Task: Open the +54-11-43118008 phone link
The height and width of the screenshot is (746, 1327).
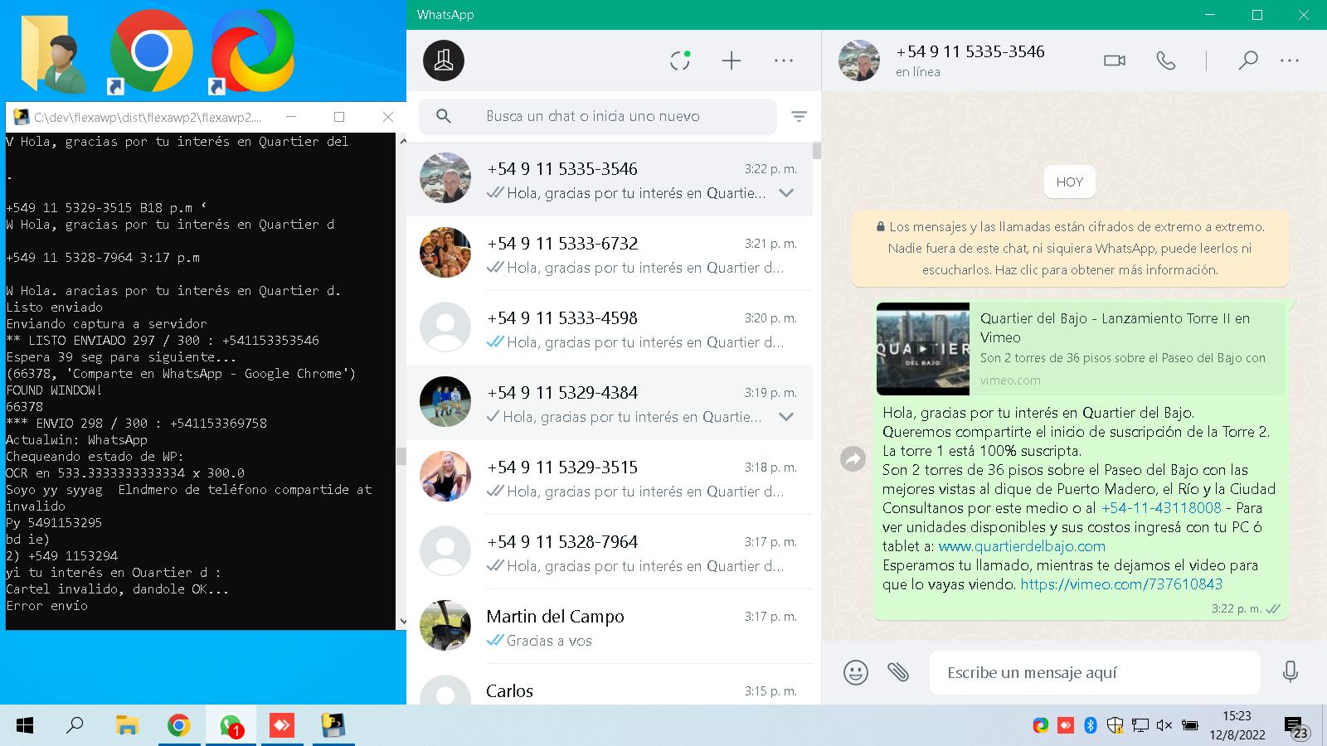Action: tap(1161, 508)
